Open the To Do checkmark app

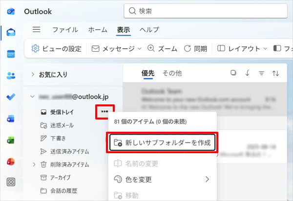pyautogui.click(x=11, y=97)
